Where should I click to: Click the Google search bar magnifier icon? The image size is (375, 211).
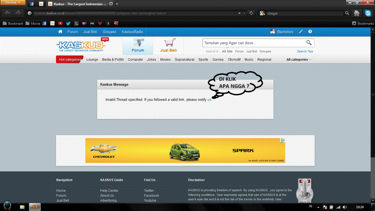coord(347,13)
